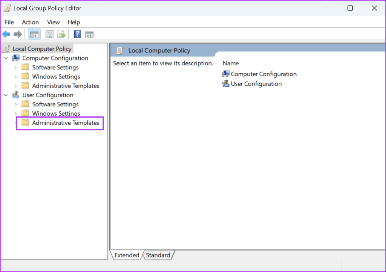386x272 pixels.
Task: Select Administrative Templates label under User Configuration
Action: (x=66, y=122)
